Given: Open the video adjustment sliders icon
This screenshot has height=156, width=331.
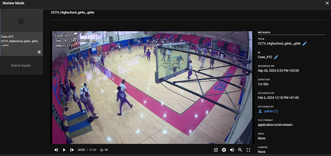Looking at the screenshot, I should click(216, 150).
